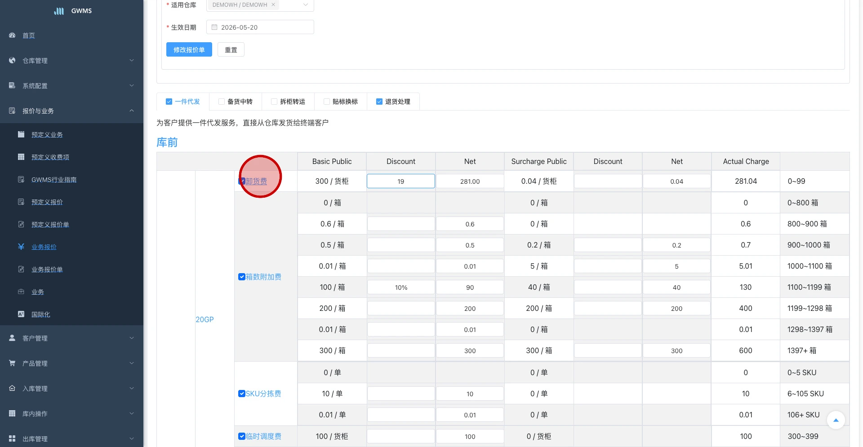Expand the 库内操作 menu chevron
The image size is (863, 447).
click(x=132, y=413)
